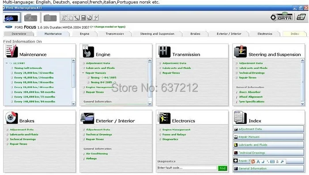Click Index Repair Manuals button
309x175 pixels.
click(268, 137)
